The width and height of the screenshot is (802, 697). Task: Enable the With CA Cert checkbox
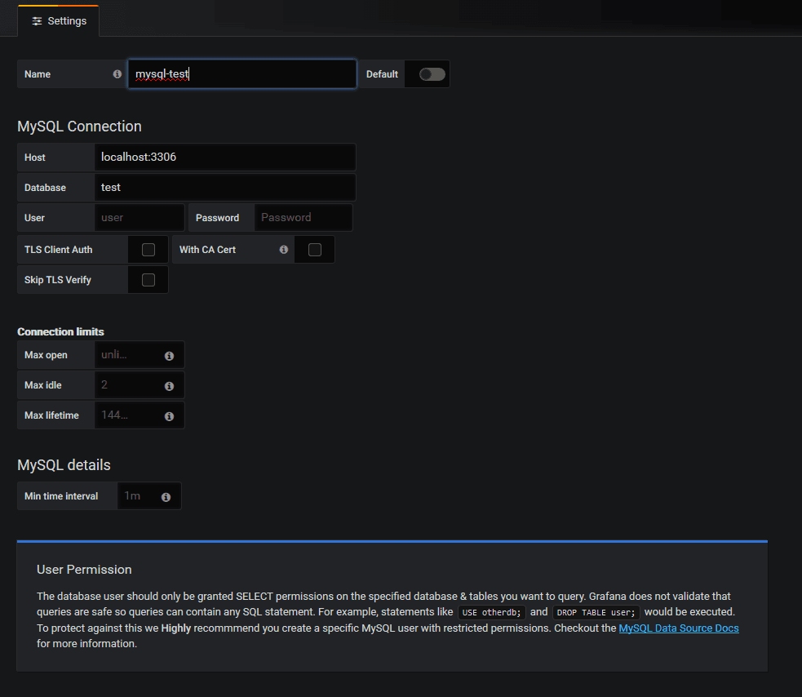tap(315, 250)
